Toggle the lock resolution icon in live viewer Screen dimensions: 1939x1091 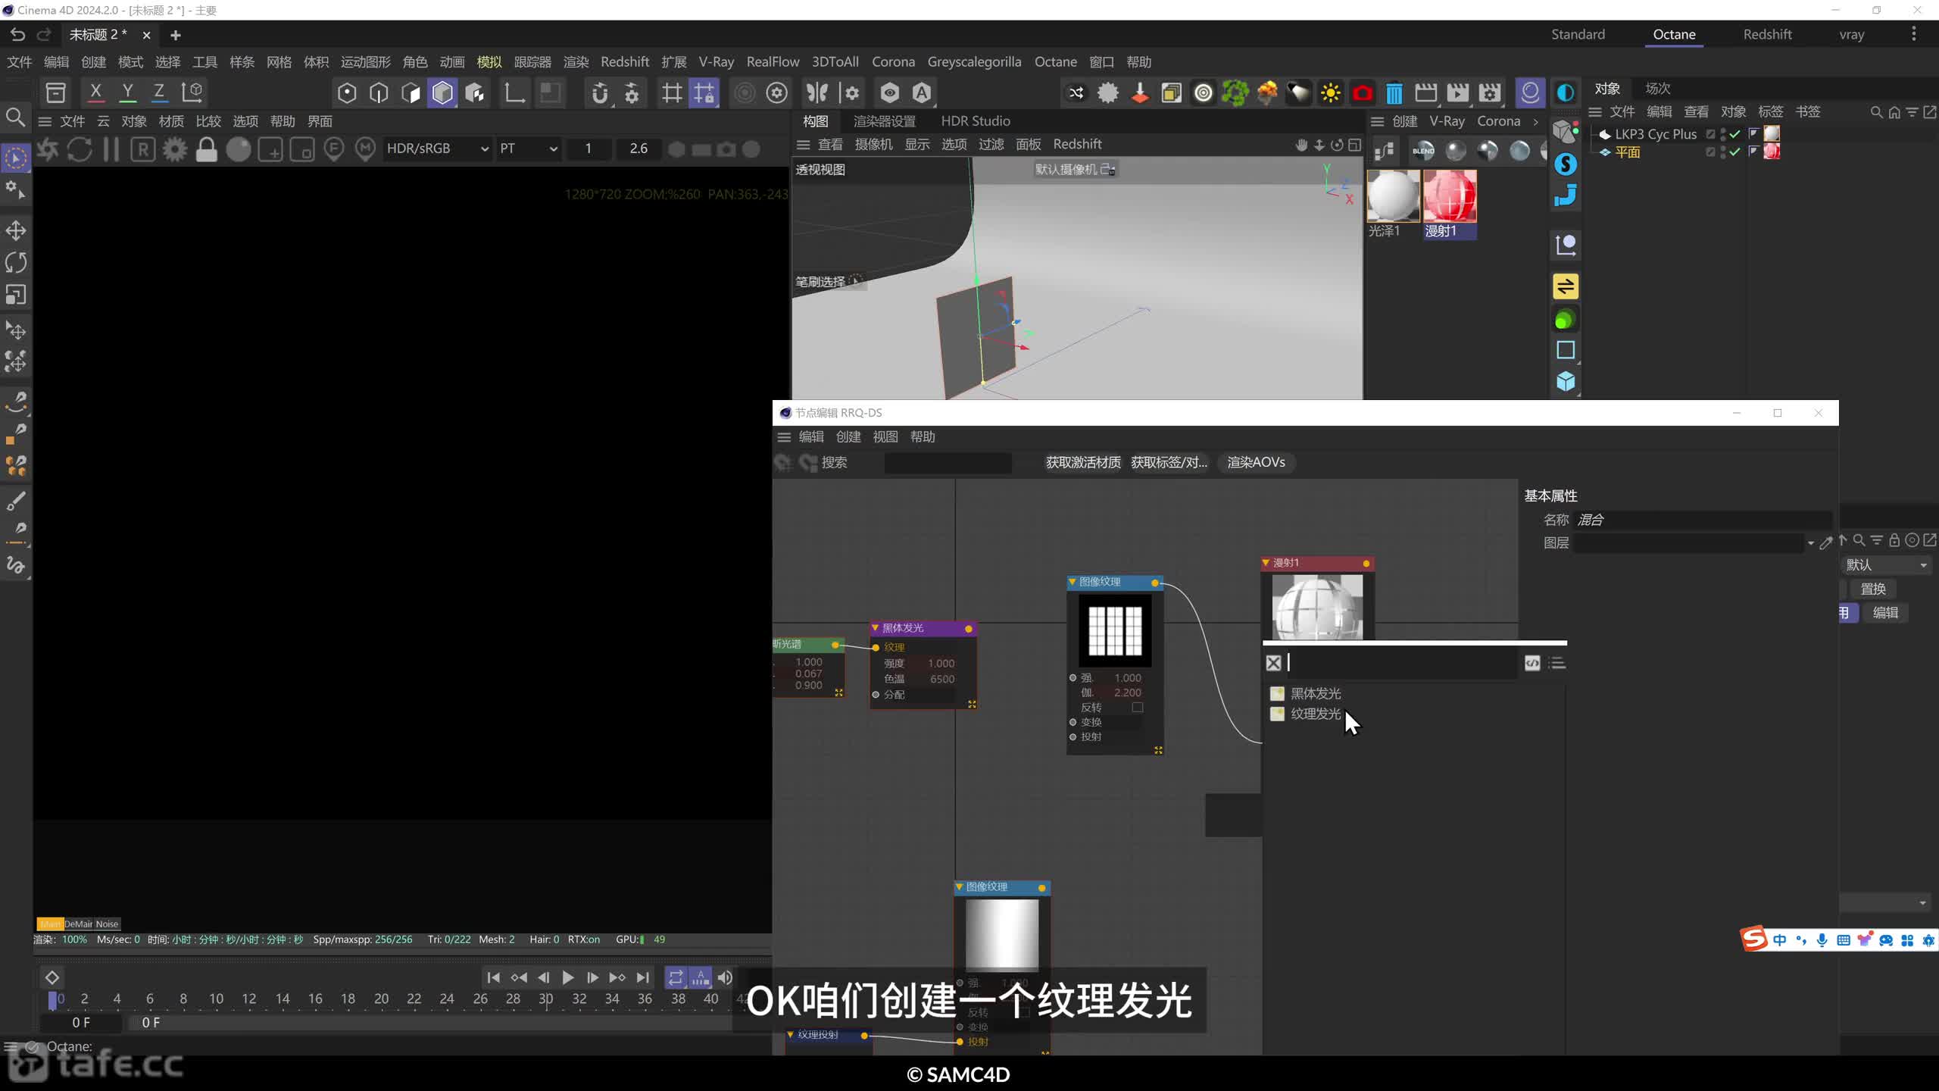point(206,149)
